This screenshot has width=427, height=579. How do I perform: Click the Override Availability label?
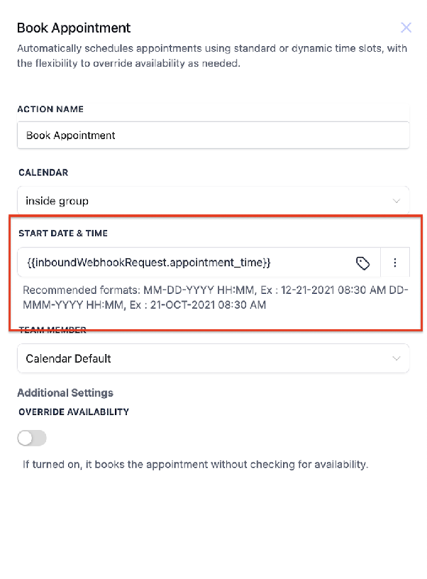click(74, 412)
